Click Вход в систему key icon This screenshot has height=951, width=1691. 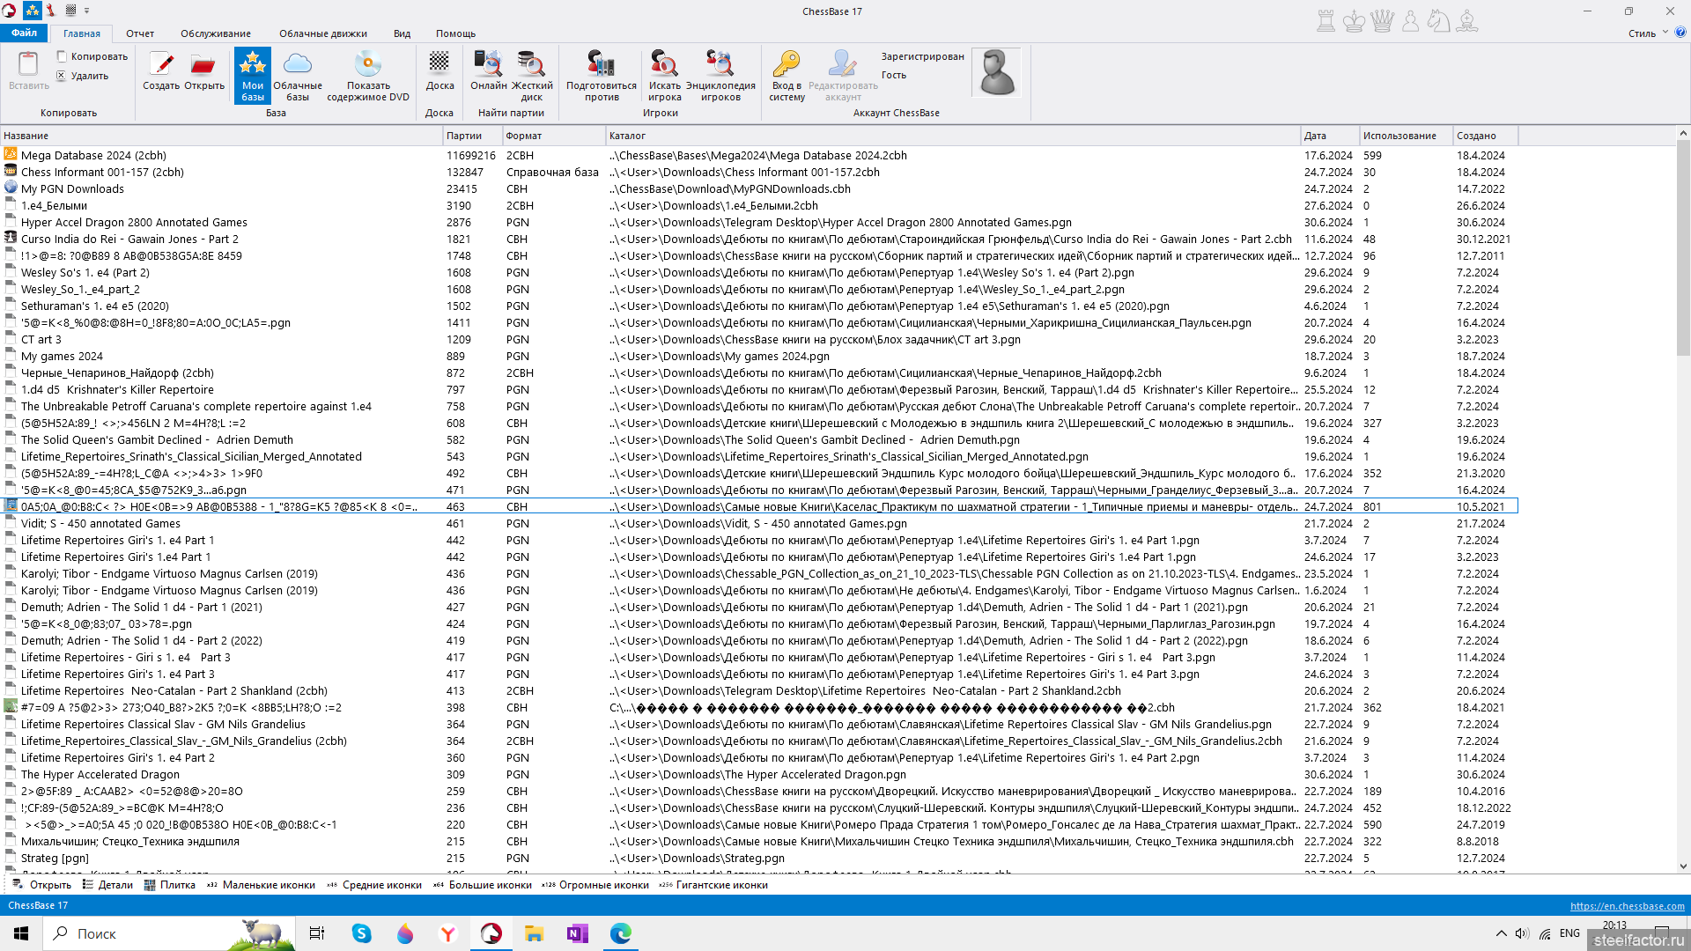pos(786,75)
